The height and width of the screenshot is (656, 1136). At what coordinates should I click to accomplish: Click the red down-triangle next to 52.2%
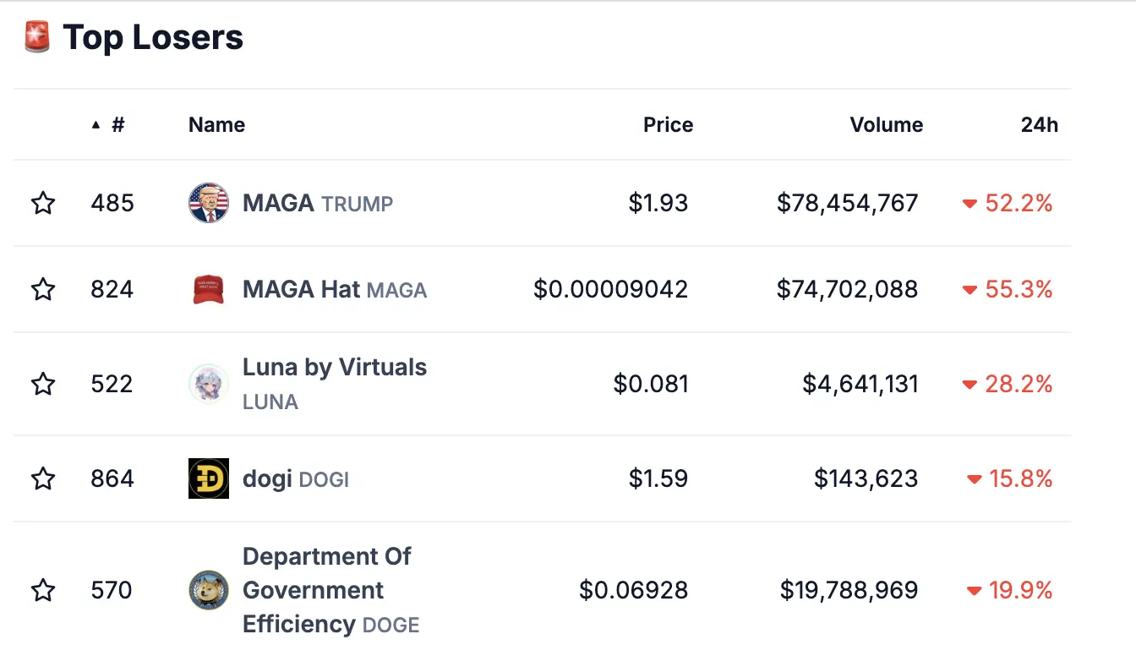click(x=969, y=203)
